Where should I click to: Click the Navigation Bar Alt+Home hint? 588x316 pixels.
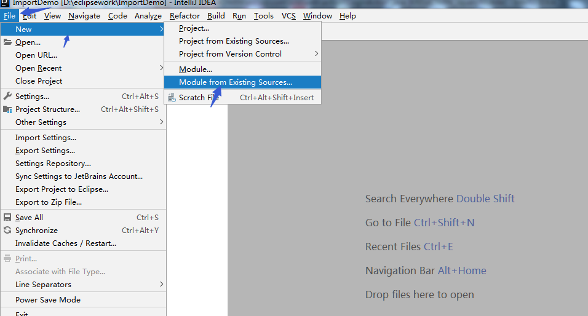(x=426, y=271)
